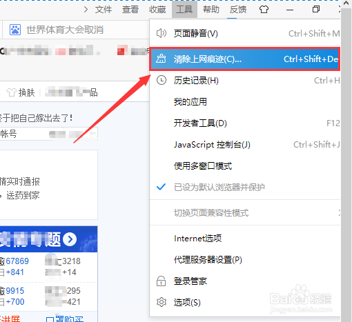Click the shirt icon beside 换肤
This screenshot has width=352, height=322.
pos(11,92)
